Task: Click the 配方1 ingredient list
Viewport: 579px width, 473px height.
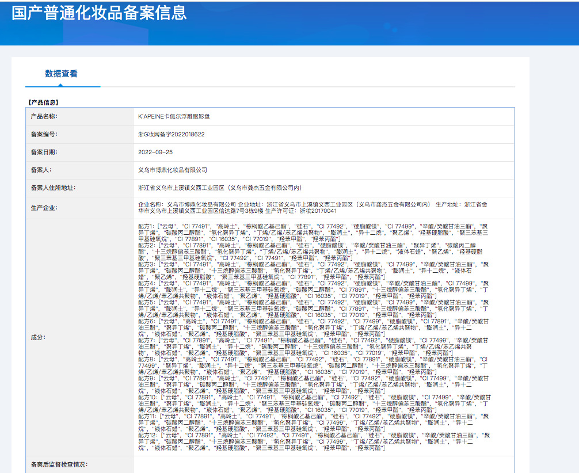Action: click(x=313, y=232)
